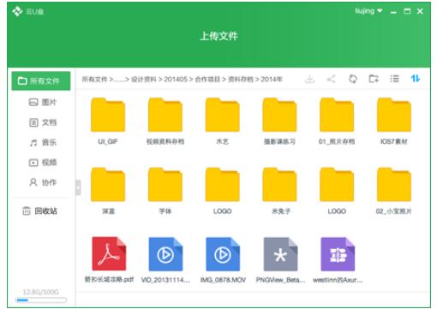Open 协作 section in sidebar
The height and width of the screenshot is (309, 437).
click(x=43, y=182)
